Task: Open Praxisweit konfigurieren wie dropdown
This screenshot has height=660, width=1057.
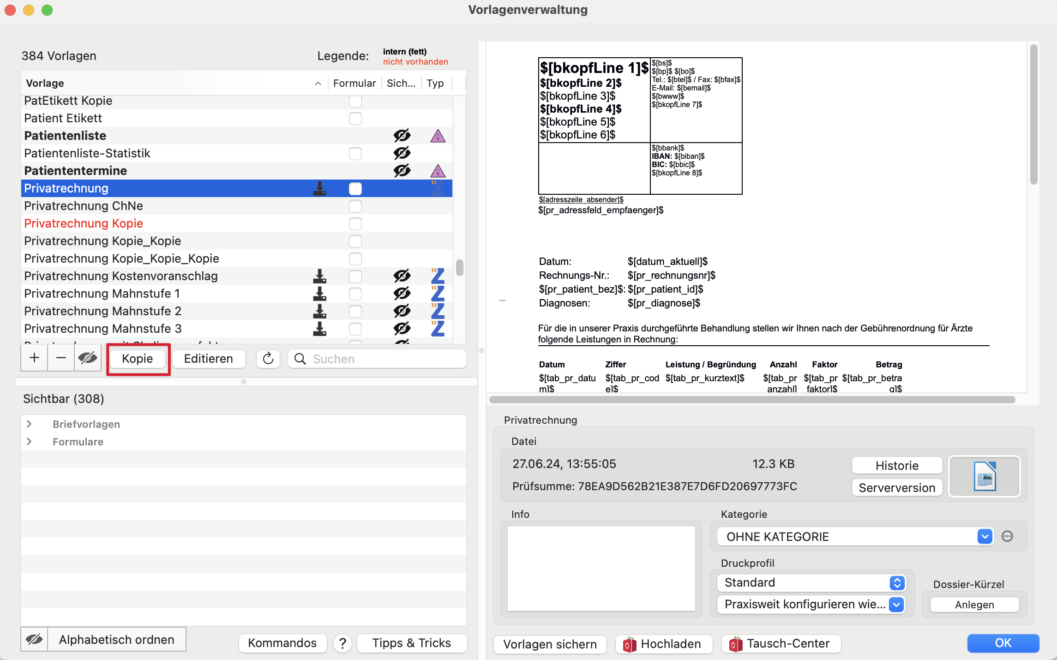Action: click(x=811, y=604)
